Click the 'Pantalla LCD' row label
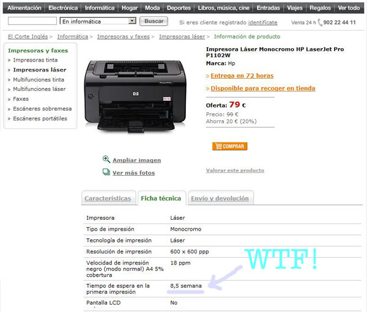The width and height of the screenshot is (367, 312). [x=103, y=303]
